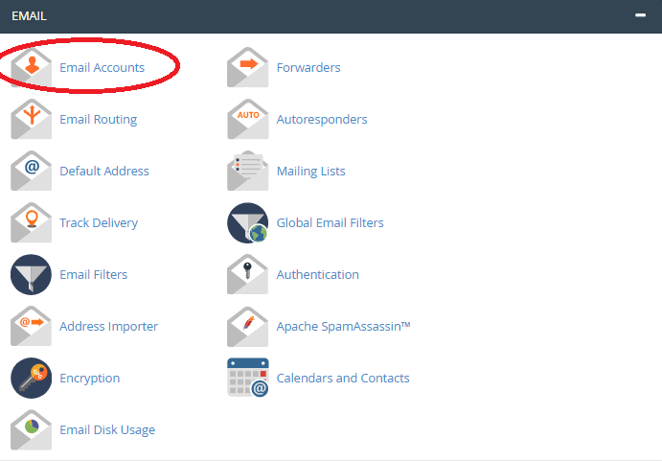
Task: Click the EMAIL section header title
Action: tap(29, 16)
